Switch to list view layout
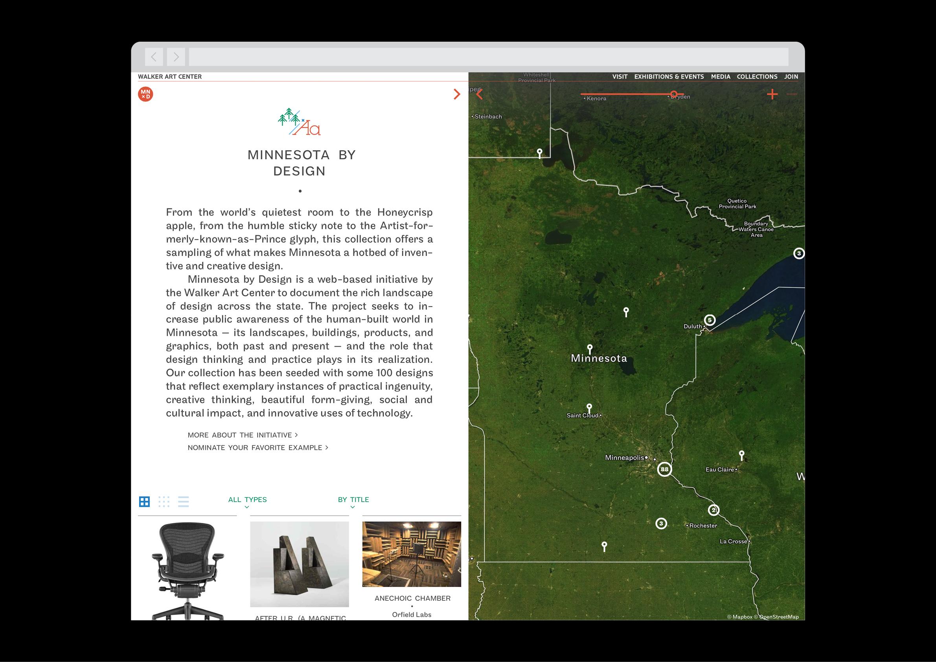936x662 pixels. point(184,501)
